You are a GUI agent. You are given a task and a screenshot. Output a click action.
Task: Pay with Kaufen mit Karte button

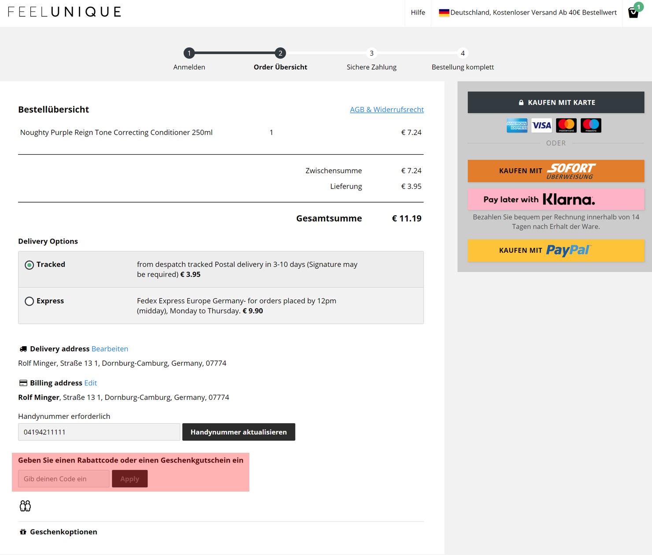coord(556,102)
